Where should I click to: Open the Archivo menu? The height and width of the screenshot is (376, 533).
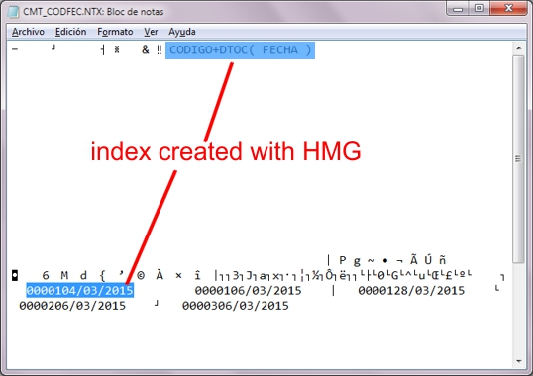(x=28, y=32)
